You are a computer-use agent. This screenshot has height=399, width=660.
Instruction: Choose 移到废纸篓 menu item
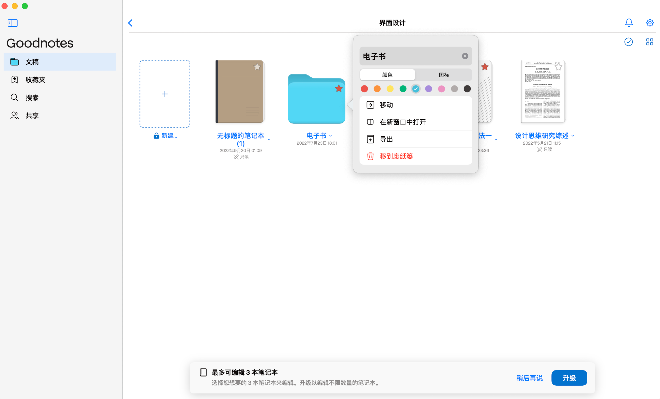[416, 156]
